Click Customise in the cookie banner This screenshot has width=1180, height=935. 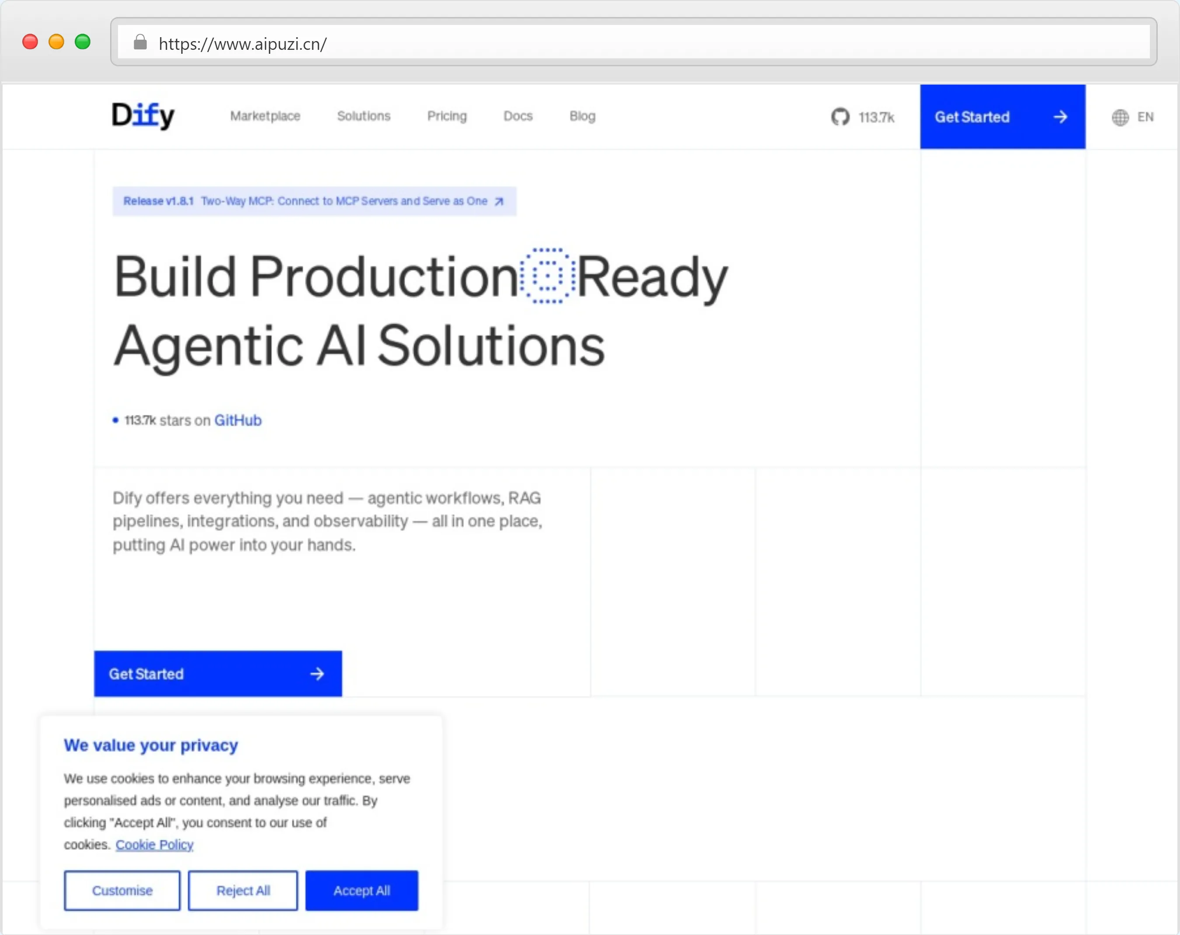[x=122, y=891]
